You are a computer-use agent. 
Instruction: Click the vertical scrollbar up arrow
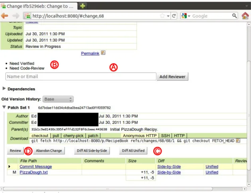pyautogui.click(x=249, y=24)
